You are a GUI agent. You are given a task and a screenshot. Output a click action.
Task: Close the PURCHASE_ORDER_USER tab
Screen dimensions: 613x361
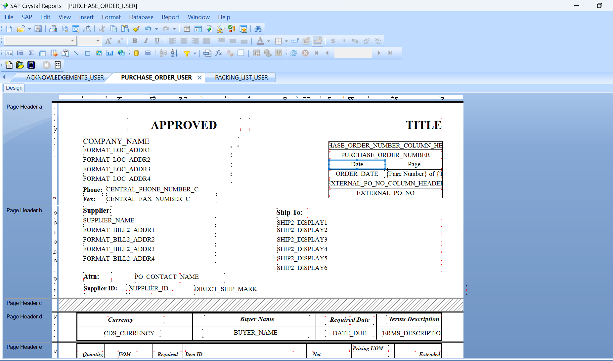point(199,78)
